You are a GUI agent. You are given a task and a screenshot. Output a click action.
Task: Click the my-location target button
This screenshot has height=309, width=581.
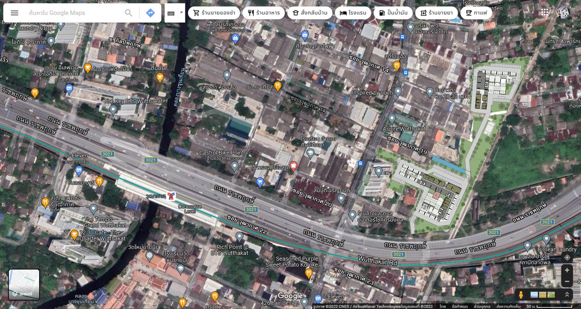coord(567,258)
